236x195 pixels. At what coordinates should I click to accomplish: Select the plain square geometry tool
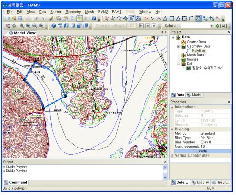172,19
